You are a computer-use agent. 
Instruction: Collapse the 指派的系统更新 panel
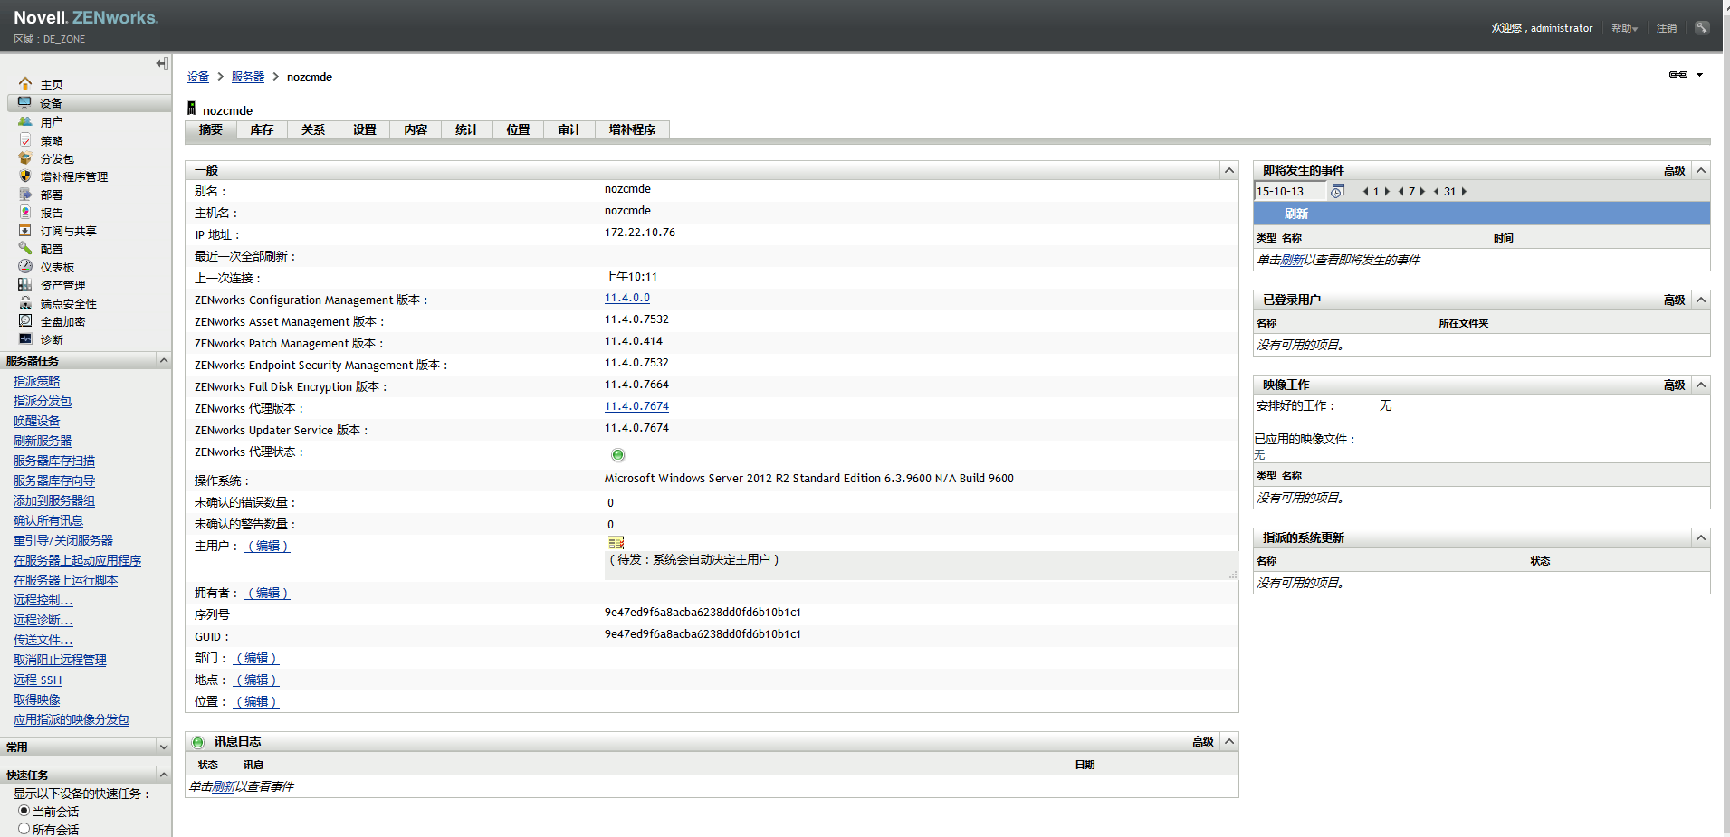tap(1701, 537)
